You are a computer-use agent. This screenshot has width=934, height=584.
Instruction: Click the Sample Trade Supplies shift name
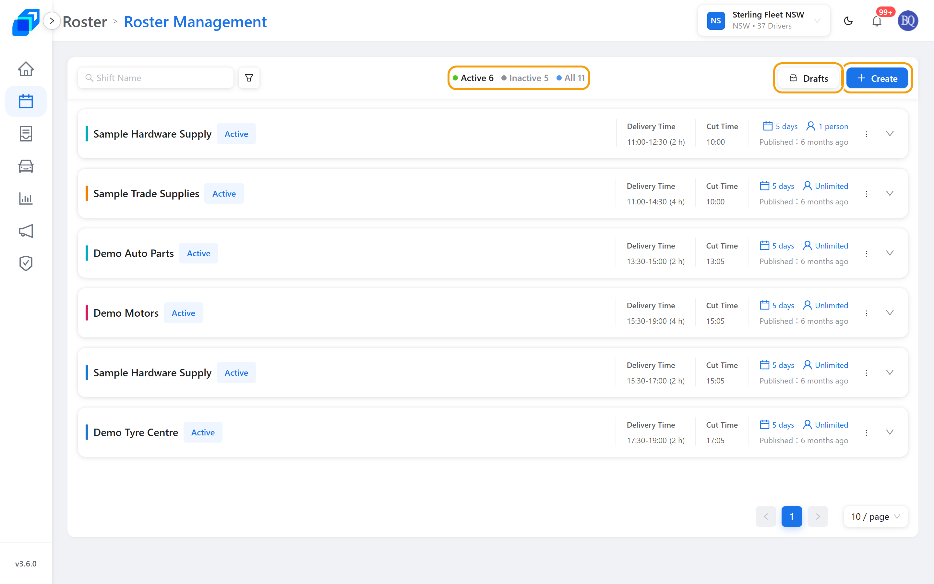[146, 193]
